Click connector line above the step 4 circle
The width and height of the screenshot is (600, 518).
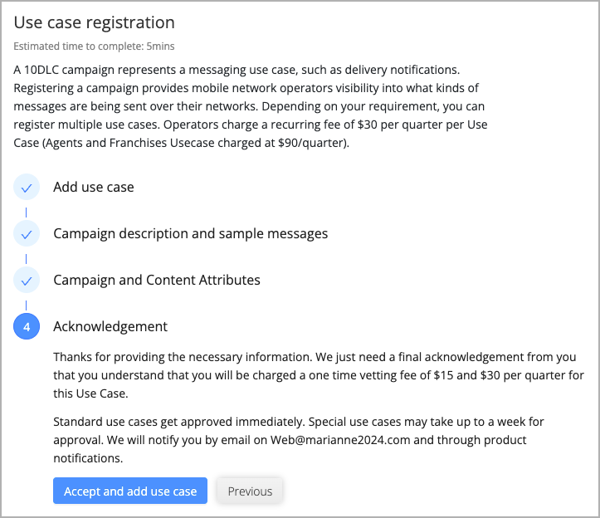(26, 305)
